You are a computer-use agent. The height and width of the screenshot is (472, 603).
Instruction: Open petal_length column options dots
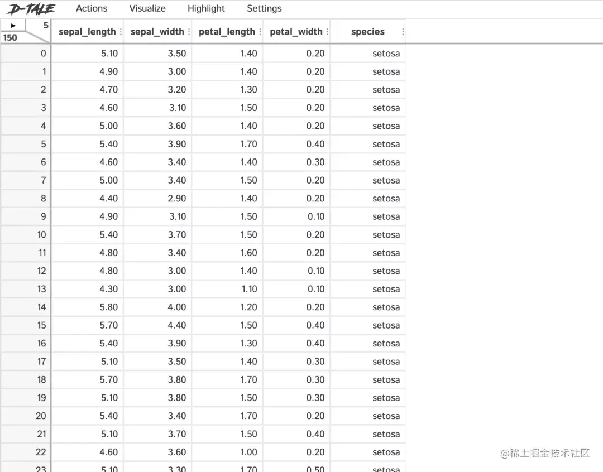tap(260, 32)
